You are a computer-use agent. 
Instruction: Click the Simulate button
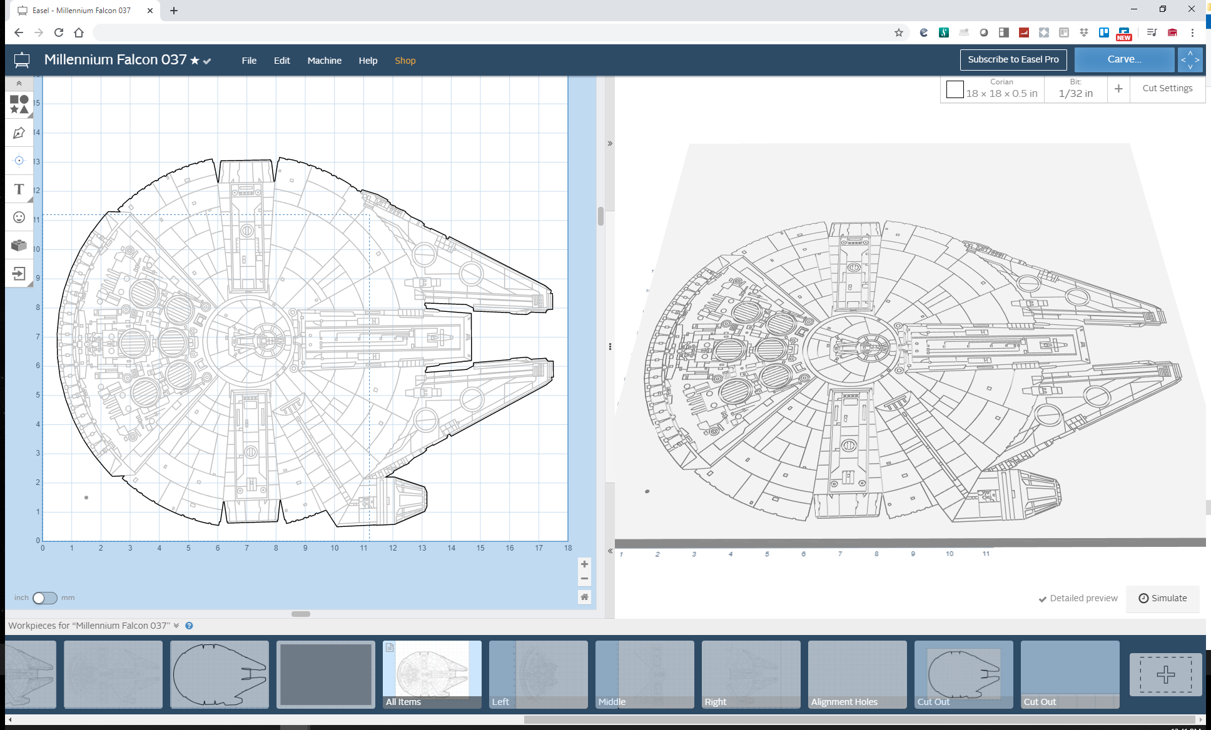pos(1162,598)
